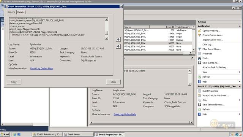The height and width of the screenshot is (137, 243).
Task: Click the scroll down arrow of the preview description box
Action: 190,84
